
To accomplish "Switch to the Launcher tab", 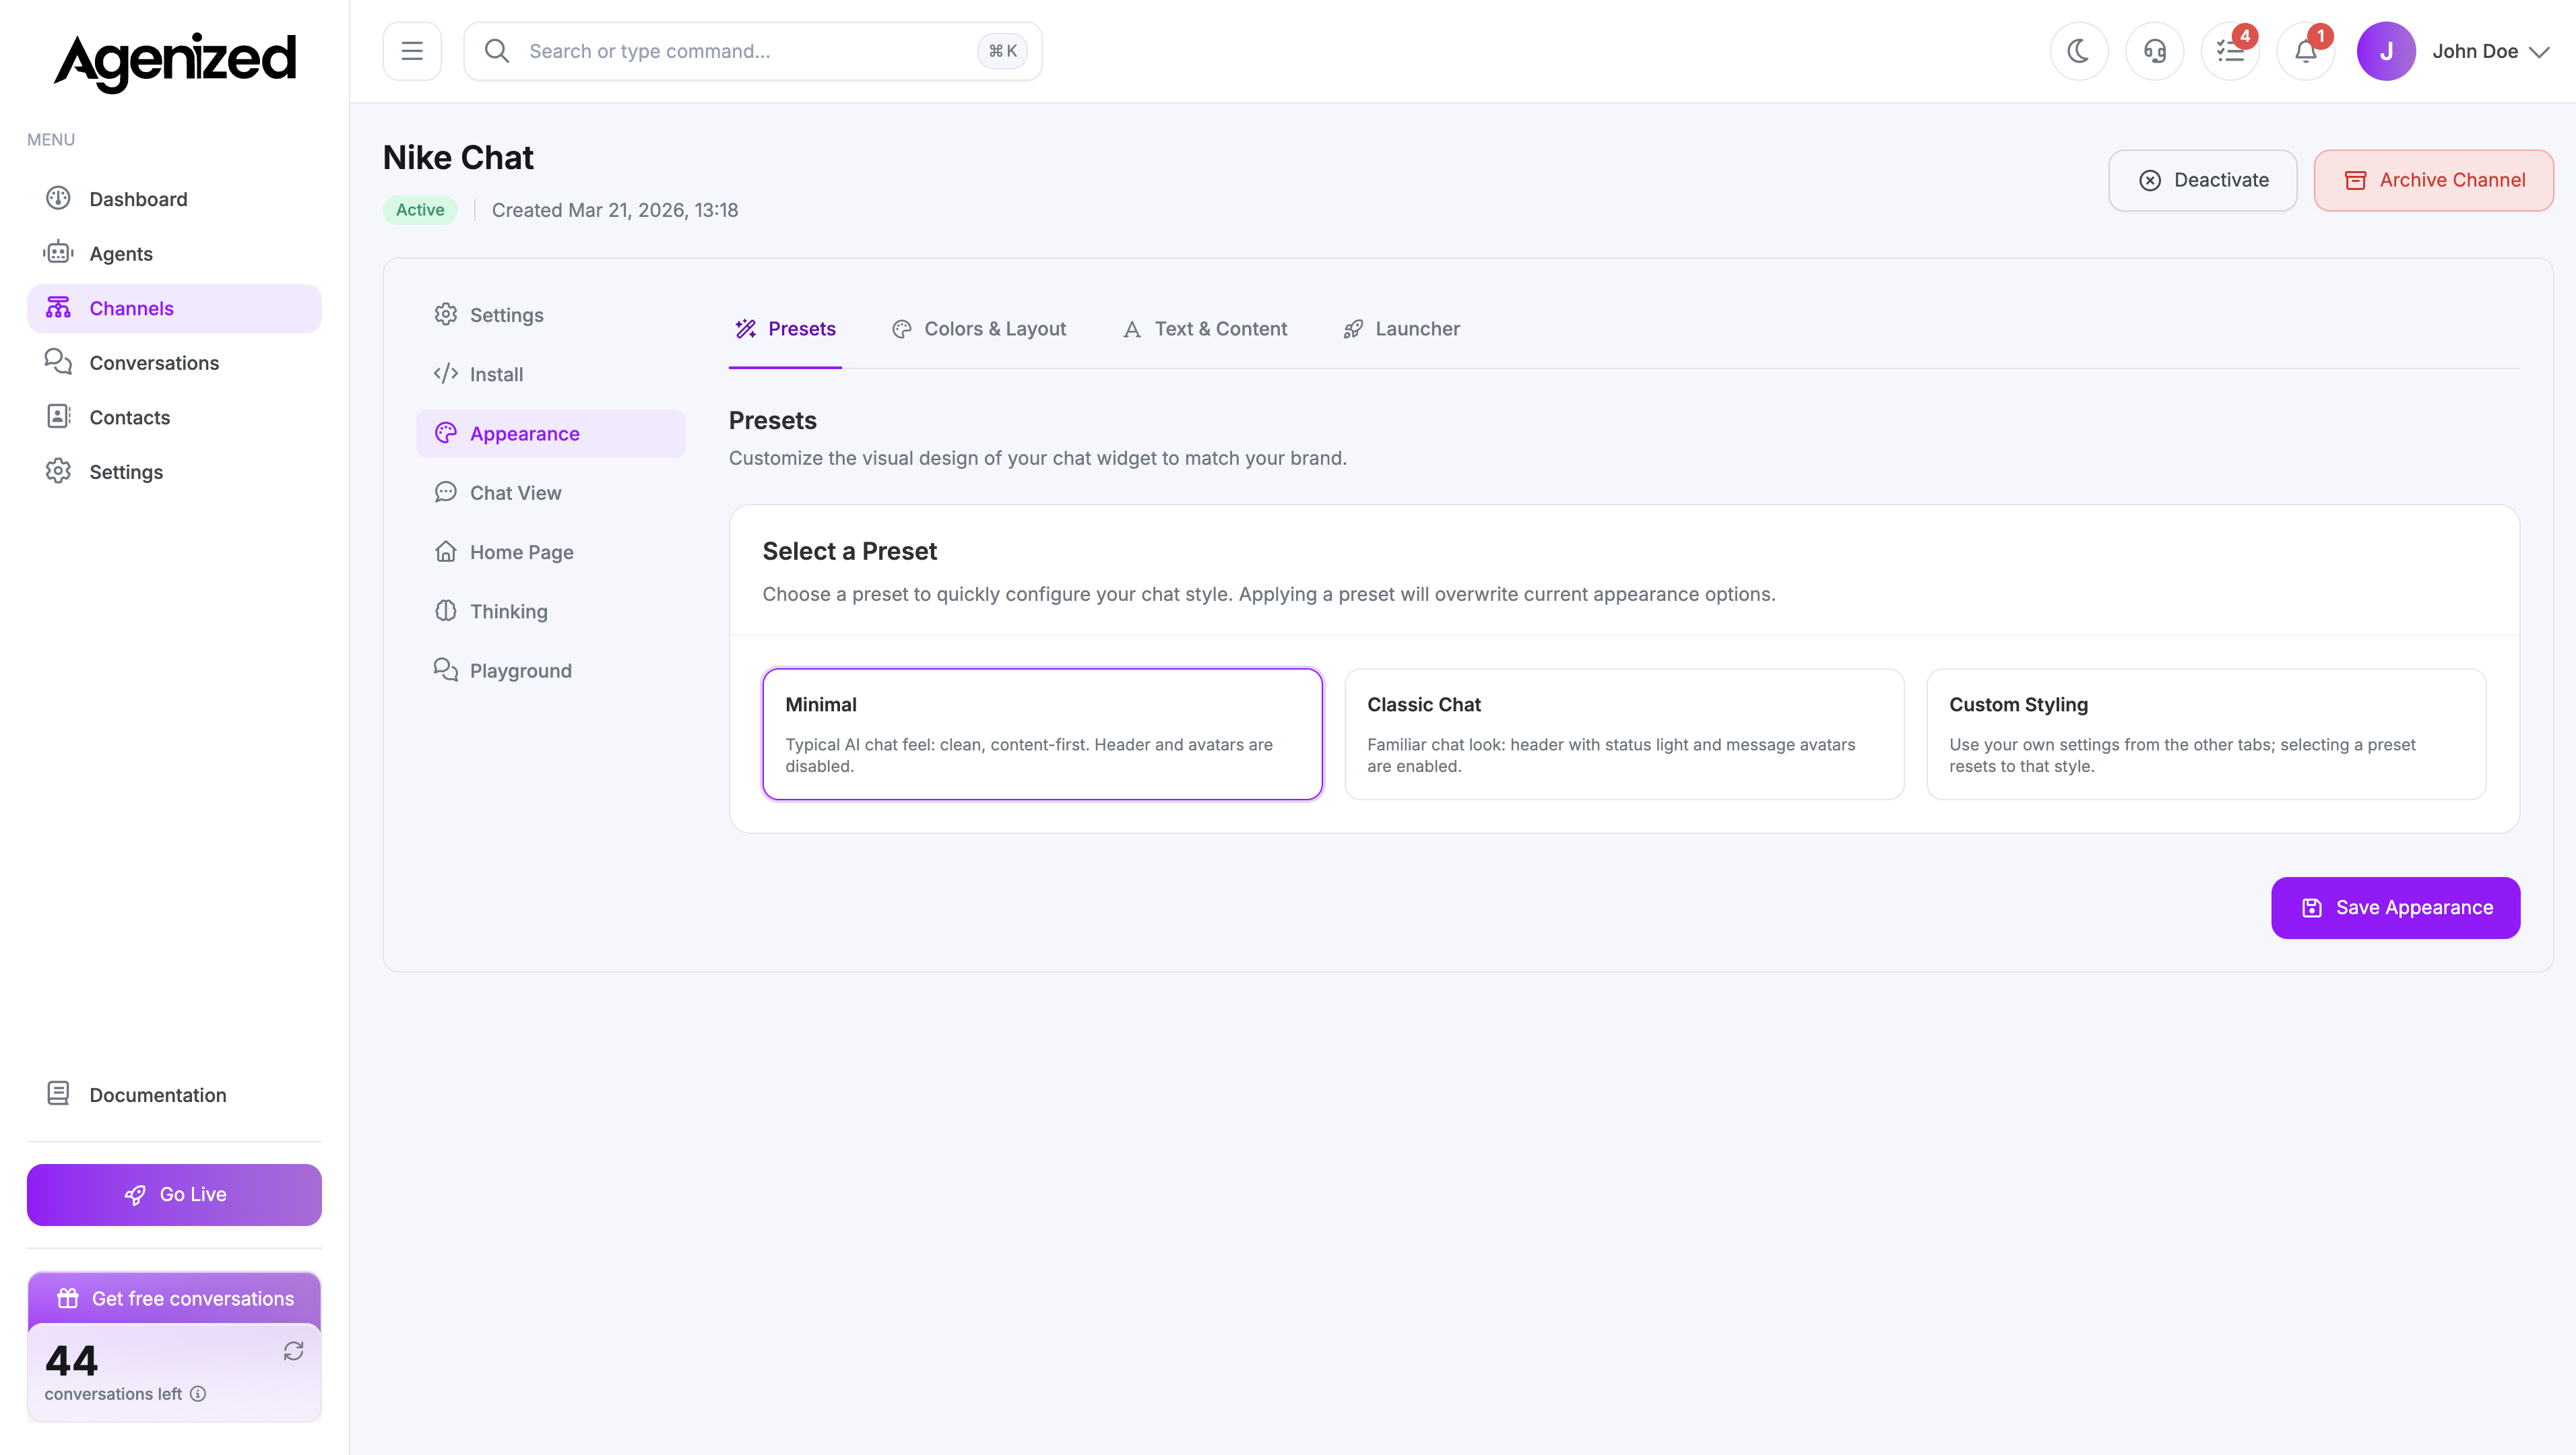I will point(1401,329).
